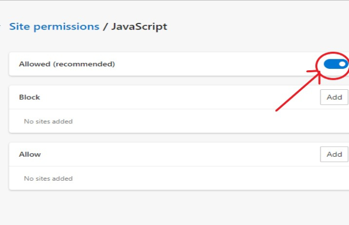Image resolution: width=349 pixels, height=225 pixels.
Task: Click the Allow section heading
Action: 30,154
